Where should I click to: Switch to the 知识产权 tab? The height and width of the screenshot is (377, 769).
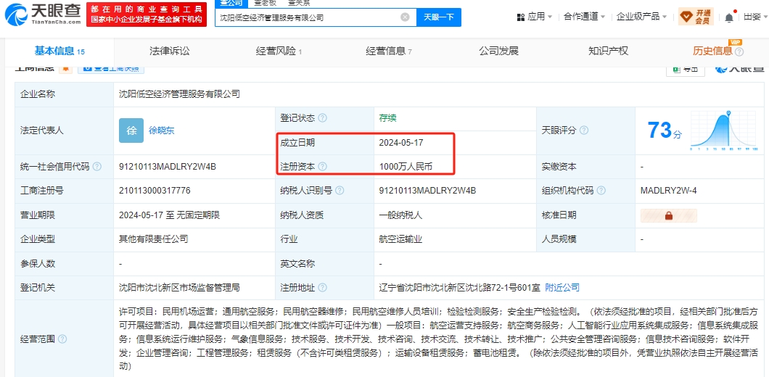[608, 51]
